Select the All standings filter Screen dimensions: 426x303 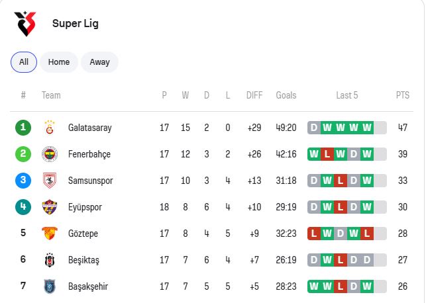[24, 62]
